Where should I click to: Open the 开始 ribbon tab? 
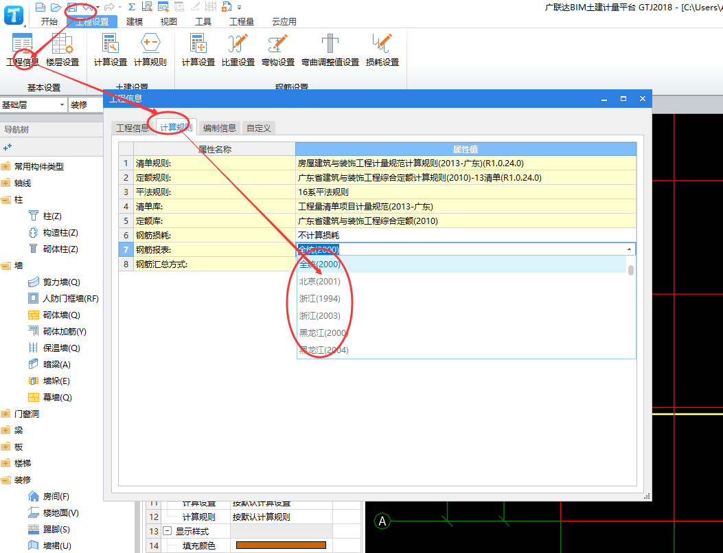[x=49, y=22]
